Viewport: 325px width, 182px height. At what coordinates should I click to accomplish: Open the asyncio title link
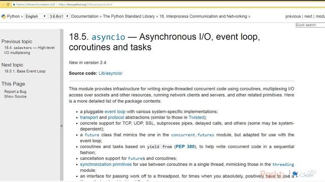[x=108, y=37]
